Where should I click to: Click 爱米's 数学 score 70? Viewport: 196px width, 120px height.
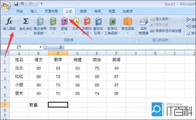coord(58,93)
